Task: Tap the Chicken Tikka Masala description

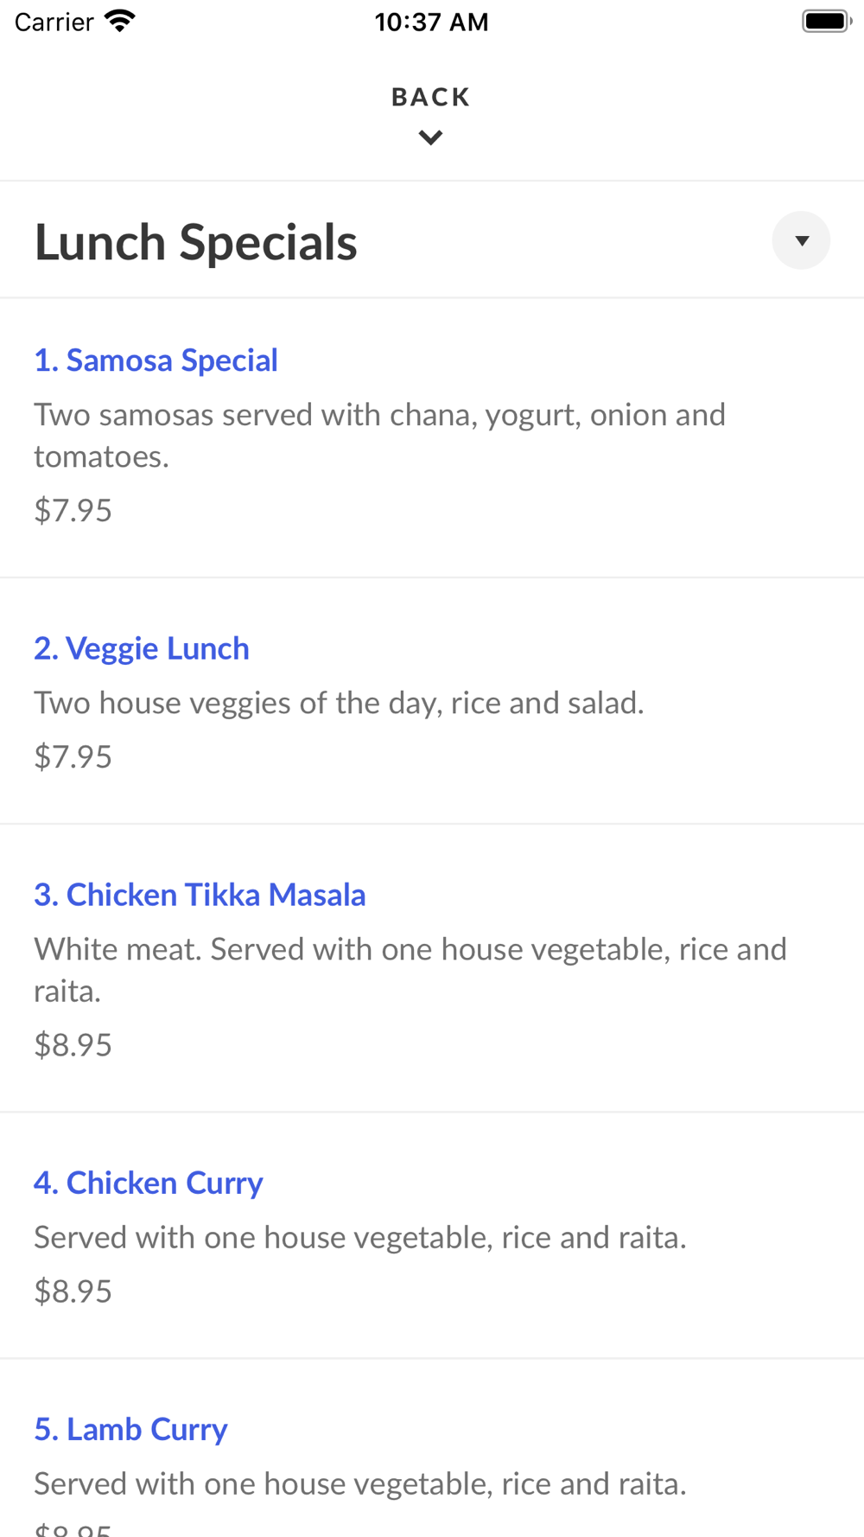Action: click(410, 970)
